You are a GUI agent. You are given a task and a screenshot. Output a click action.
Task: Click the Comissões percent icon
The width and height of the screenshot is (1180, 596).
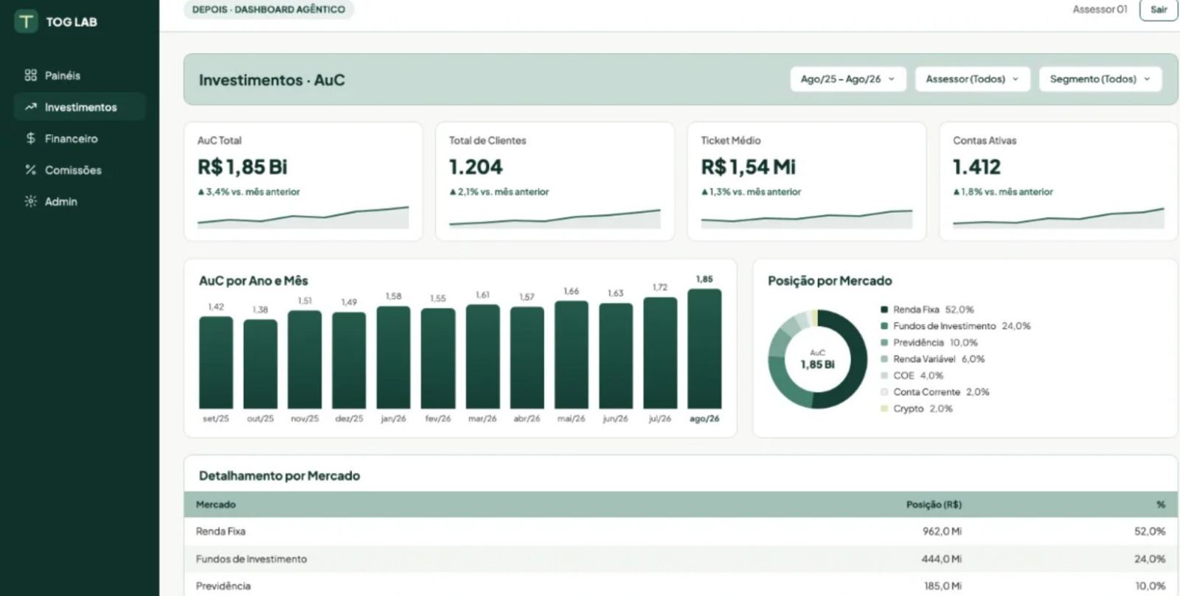[x=30, y=170]
